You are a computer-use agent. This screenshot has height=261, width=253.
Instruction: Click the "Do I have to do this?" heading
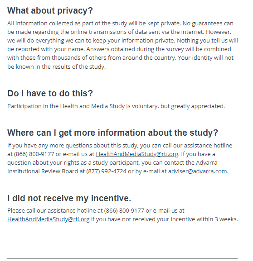(x=50, y=93)
